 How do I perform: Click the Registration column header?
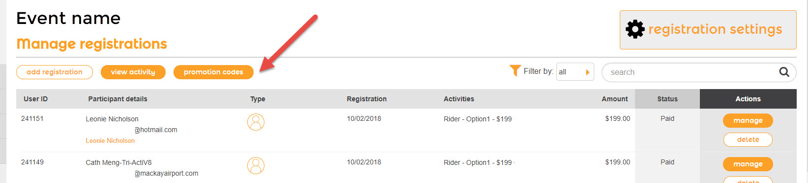pyautogui.click(x=367, y=99)
